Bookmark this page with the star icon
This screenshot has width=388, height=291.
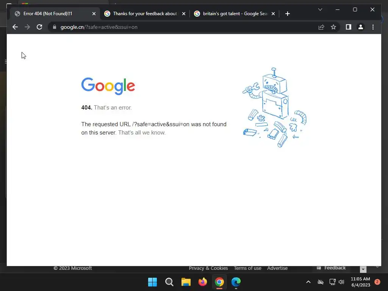pos(333,27)
